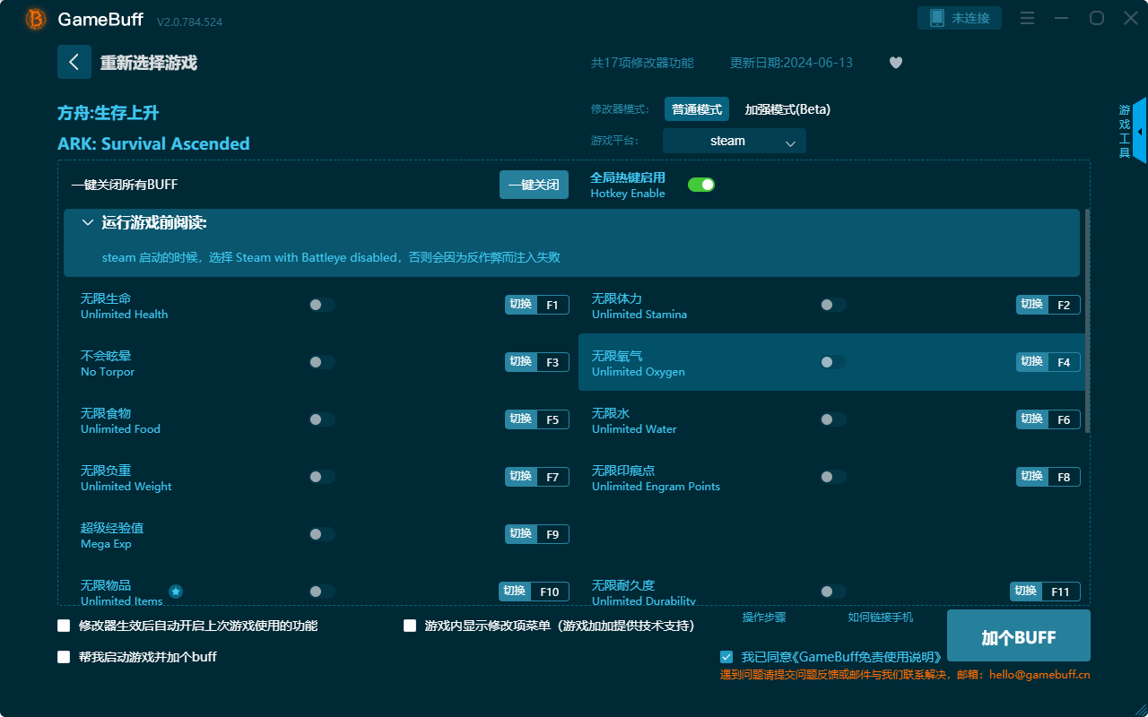Check the 修改器生效后自动开启 option checkbox
The height and width of the screenshot is (717, 1148).
pos(64,626)
